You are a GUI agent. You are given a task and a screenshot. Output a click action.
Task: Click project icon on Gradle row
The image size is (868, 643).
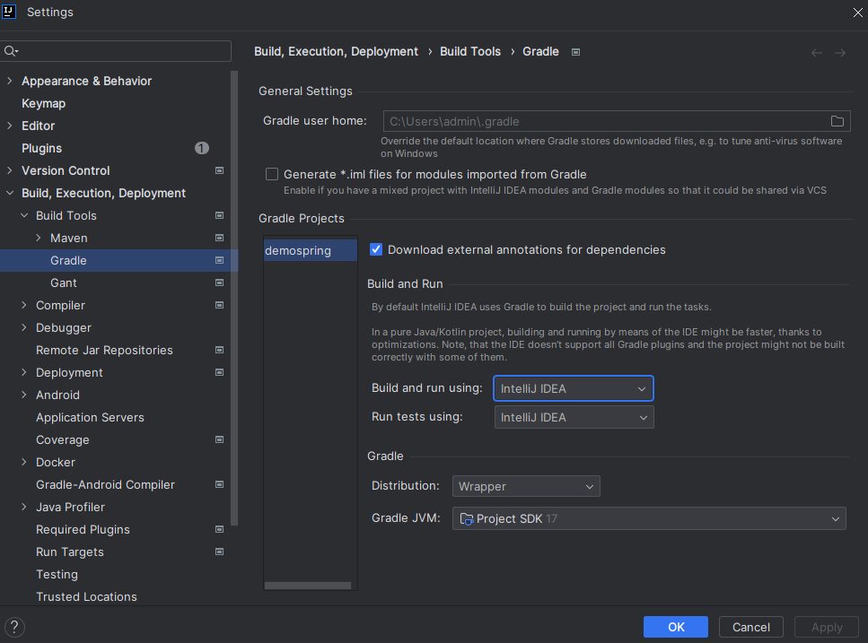point(219,260)
